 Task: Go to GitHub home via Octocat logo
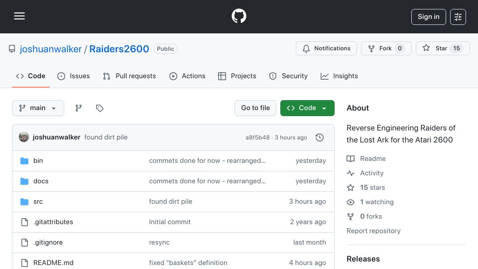point(239,16)
